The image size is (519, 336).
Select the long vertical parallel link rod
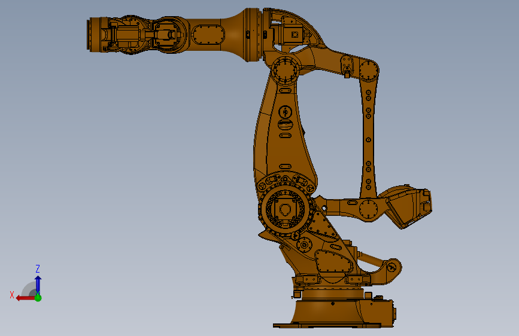click(x=368, y=138)
